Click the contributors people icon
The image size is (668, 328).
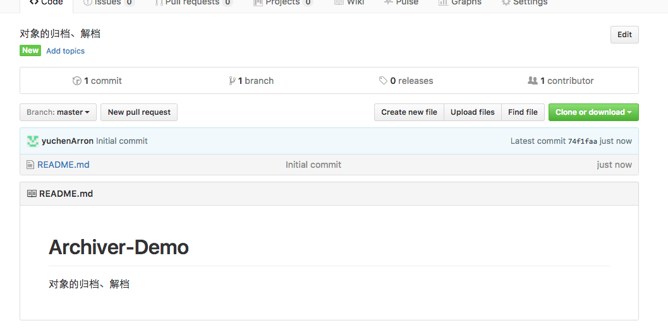[533, 80]
